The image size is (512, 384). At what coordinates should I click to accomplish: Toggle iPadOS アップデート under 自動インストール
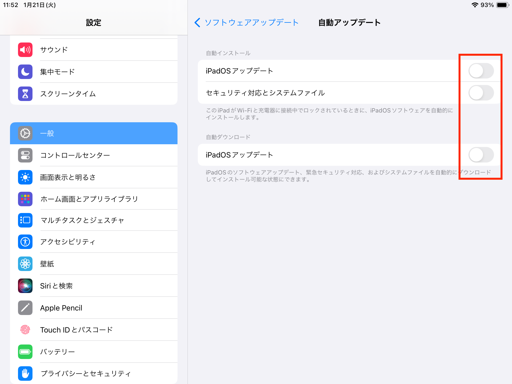click(x=481, y=71)
